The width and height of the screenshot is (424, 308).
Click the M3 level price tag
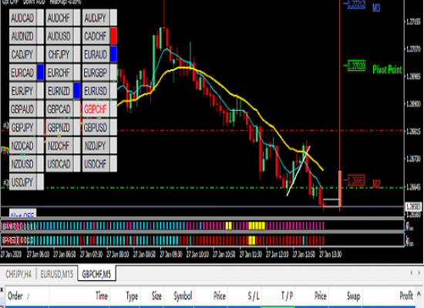pos(356,4)
